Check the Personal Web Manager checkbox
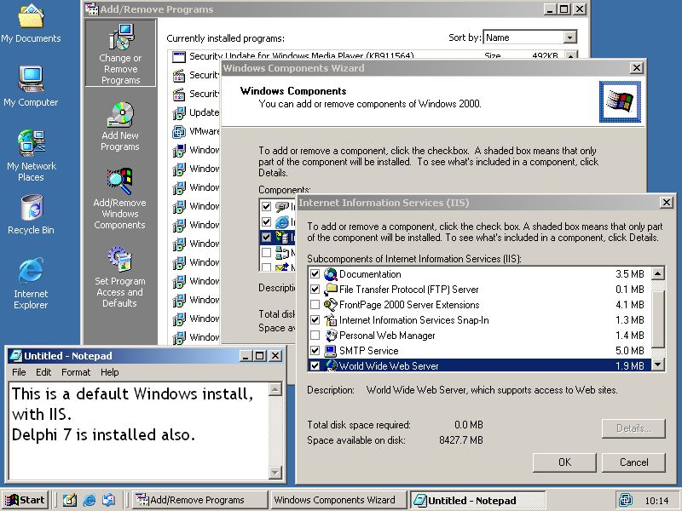Screen dimensions: 682x511 (315, 336)
